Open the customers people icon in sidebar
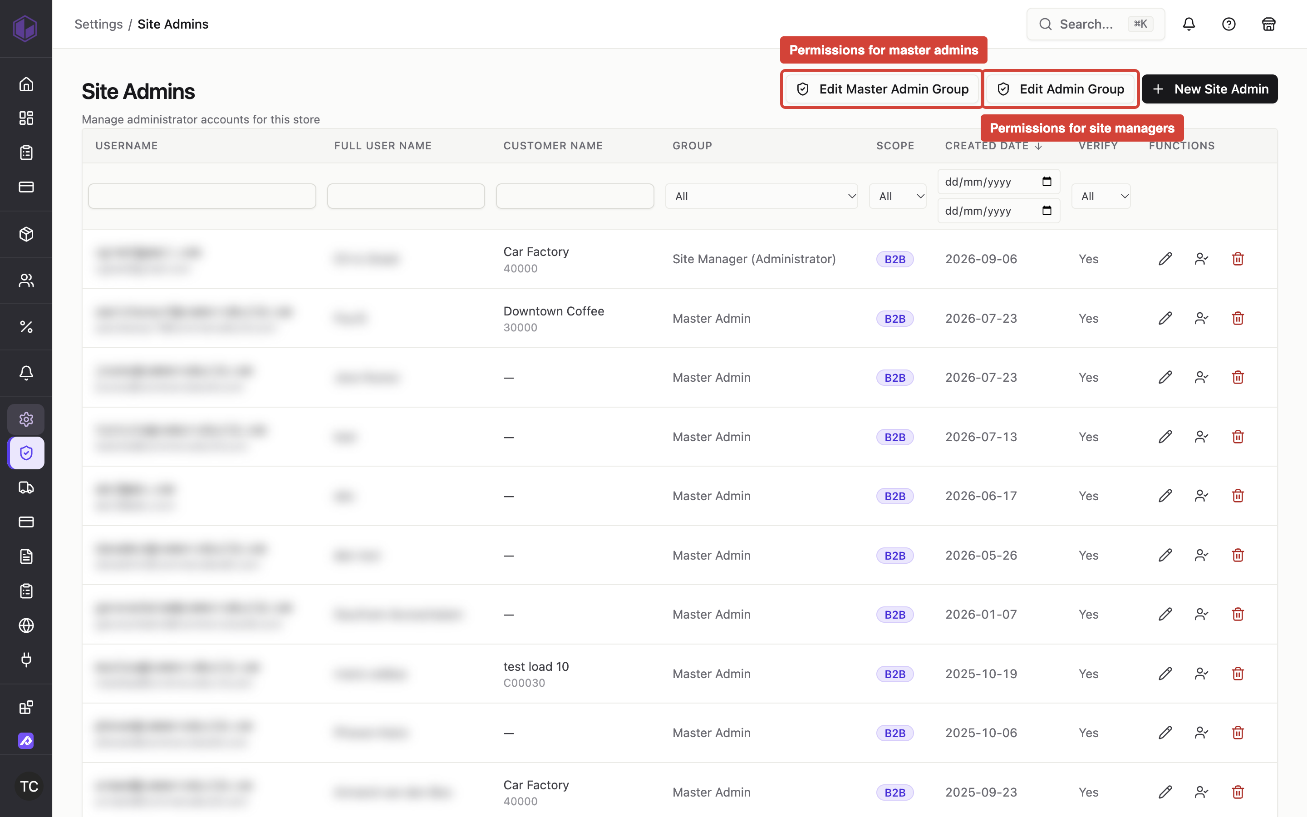Image resolution: width=1307 pixels, height=817 pixels. (26, 281)
